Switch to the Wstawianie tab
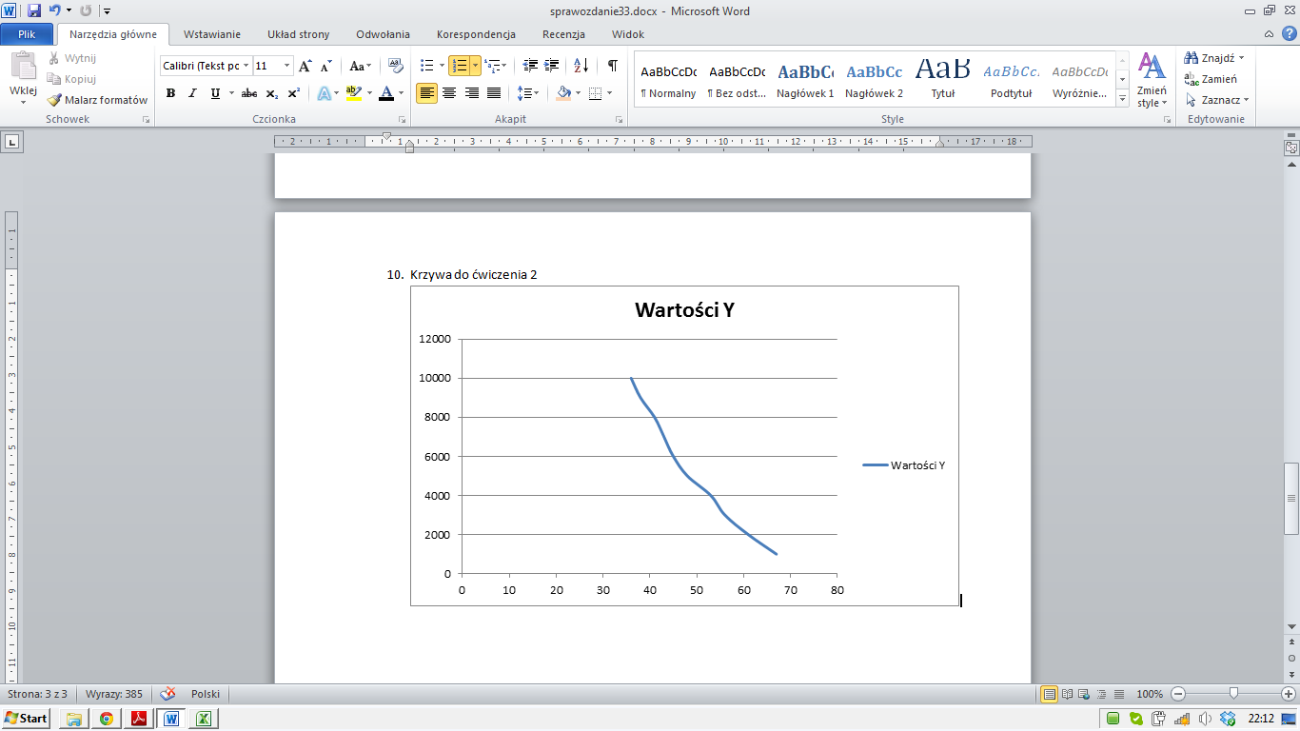1300x731 pixels. [211, 34]
